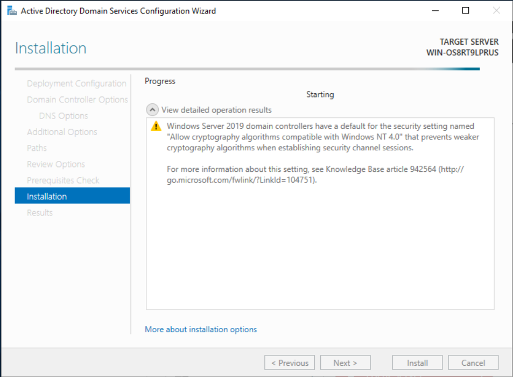Select DNS Options in the sidebar
This screenshot has height=377, width=513.
pos(64,116)
